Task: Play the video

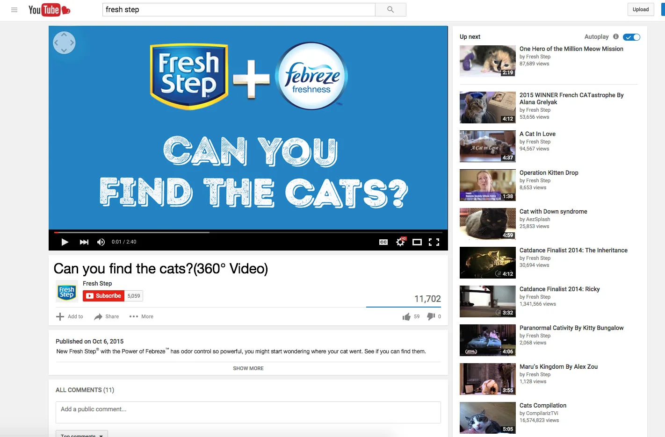Action: pyautogui.click(x=65, y=242)
